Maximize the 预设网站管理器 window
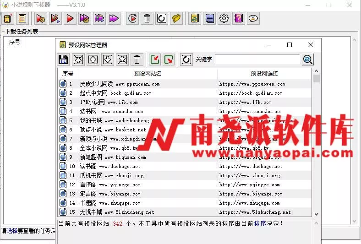This screenshot has width=361, height=244. pyautogui.click(x=290, y=45)
